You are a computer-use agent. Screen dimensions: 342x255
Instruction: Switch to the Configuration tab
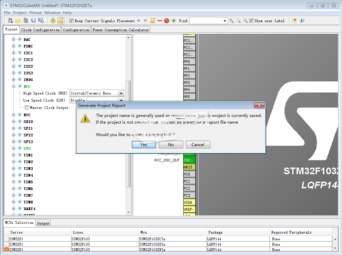(x=76, y=30)
